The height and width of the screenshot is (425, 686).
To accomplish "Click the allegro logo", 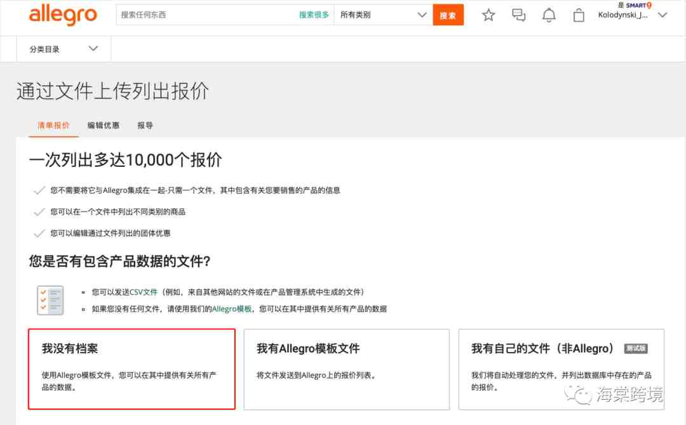I will pyautogui.click(x=62, y=15).
